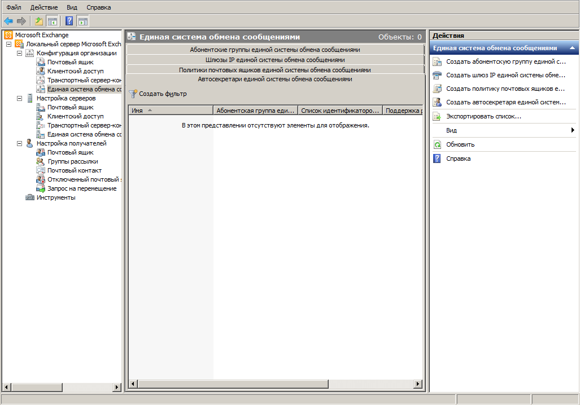Click Обновить action text
The width and height of the screenshot is (580, 405).
click(x=460, y=144)
